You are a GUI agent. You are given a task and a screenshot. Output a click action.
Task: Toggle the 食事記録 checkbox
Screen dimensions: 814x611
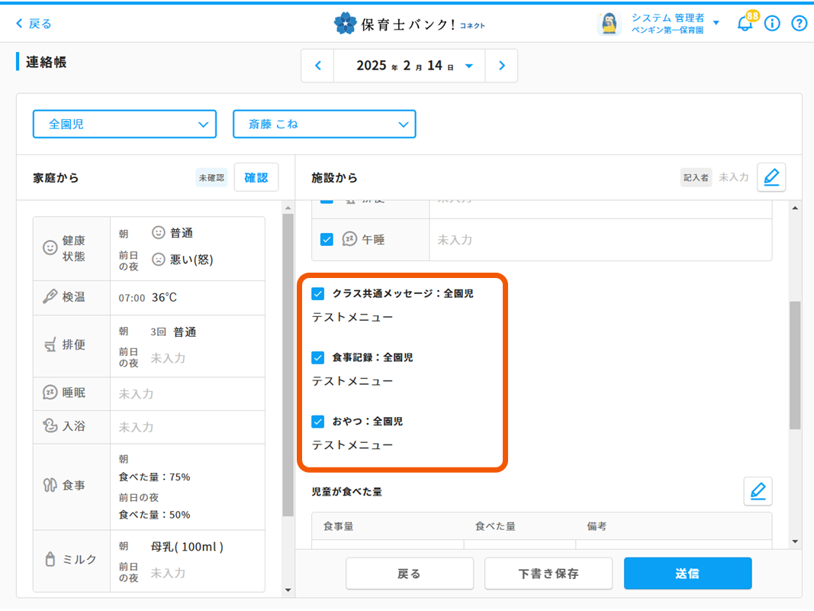(318, 357)
